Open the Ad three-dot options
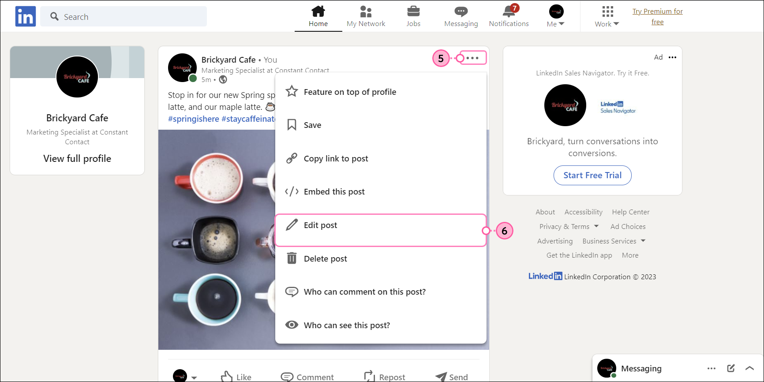This screenshot has height=382, width=764. pos(672,57)
